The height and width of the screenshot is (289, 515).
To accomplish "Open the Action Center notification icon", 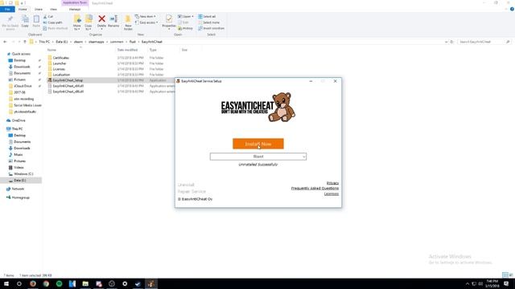I will (506, 283).
